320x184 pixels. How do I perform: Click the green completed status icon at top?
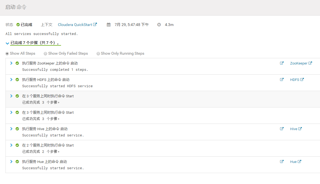(18, 25)
